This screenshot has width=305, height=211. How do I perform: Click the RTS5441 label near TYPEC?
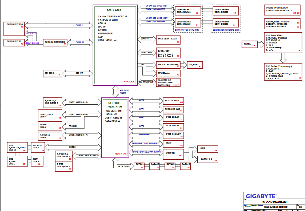tap(73, 126)
